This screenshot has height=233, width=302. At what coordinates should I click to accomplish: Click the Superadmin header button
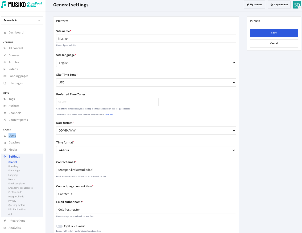click(279, 5)
